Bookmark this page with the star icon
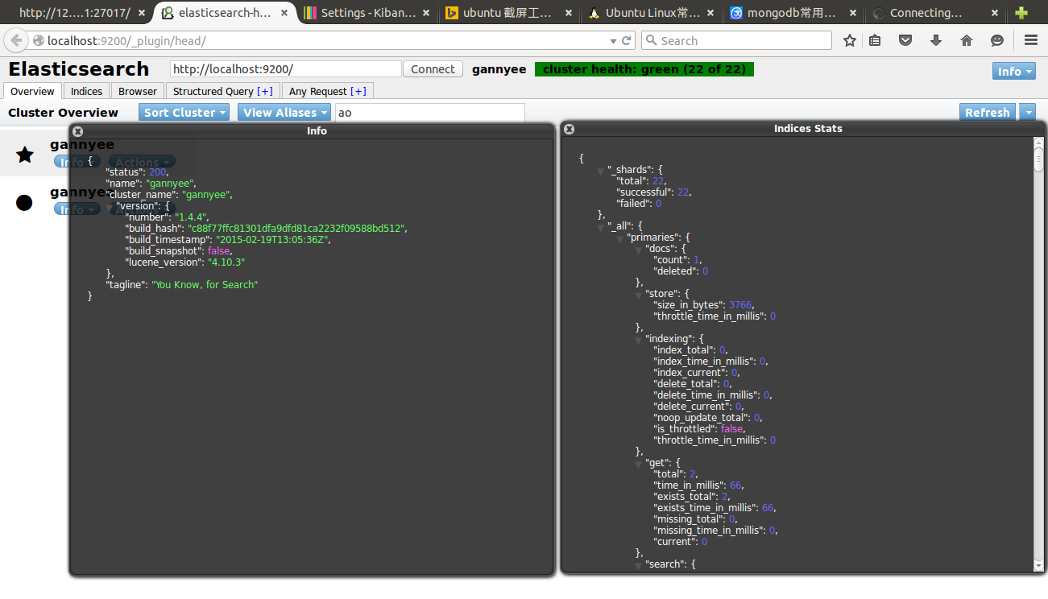 (850, 40)
